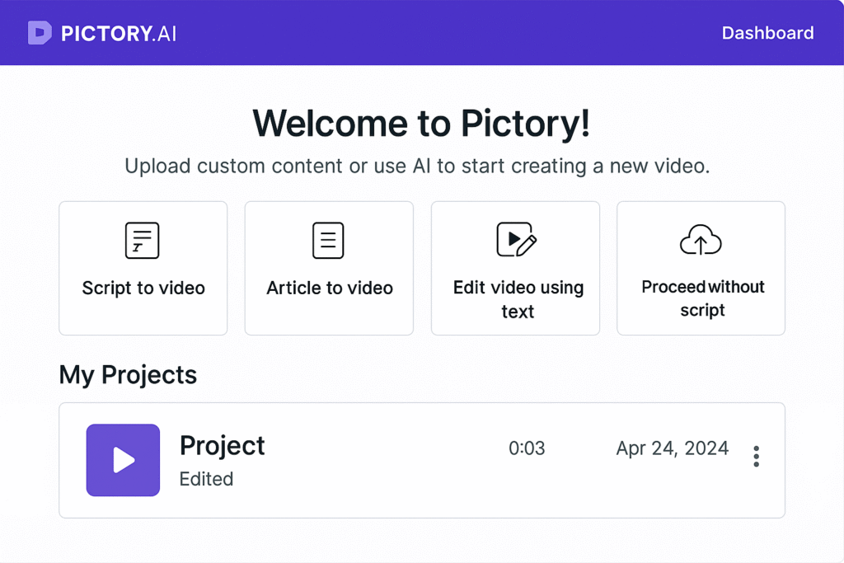The height and width of the screenshot is (563, 844).
Task: Click the Pictory.AI logo icon
Action: pos(40,33)
